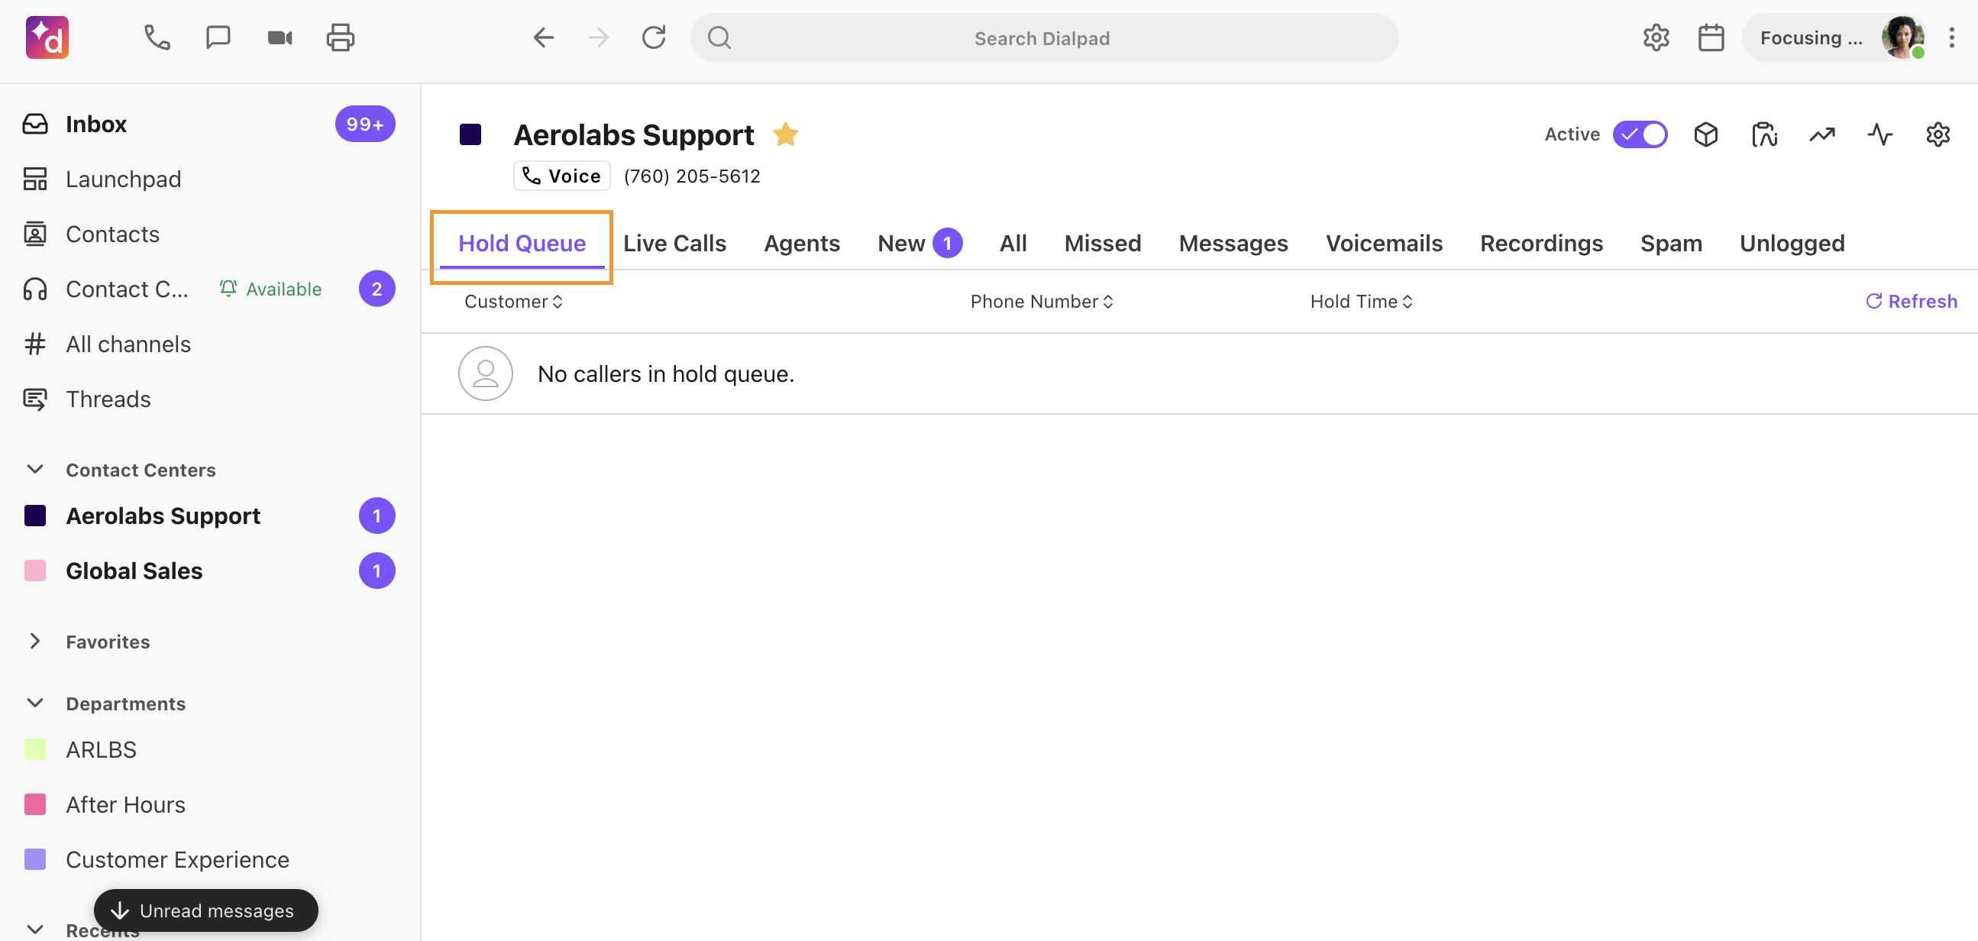The image size is (1978, 941).
Task: Switch to the Voicemails tab
Action: click(x=1384, y=244)
